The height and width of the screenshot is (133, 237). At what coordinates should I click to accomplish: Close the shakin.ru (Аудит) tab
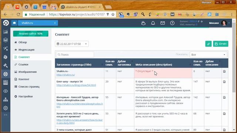coord(100,7)
